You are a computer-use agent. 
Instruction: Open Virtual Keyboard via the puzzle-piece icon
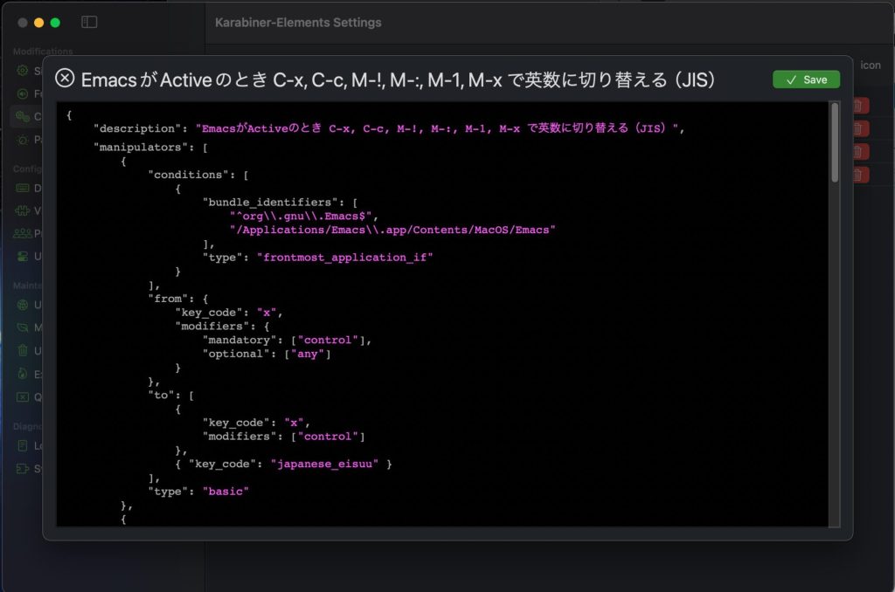pos(22,210)
